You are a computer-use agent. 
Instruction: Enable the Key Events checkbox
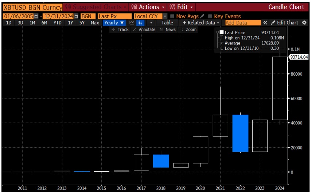pos(210,16)
